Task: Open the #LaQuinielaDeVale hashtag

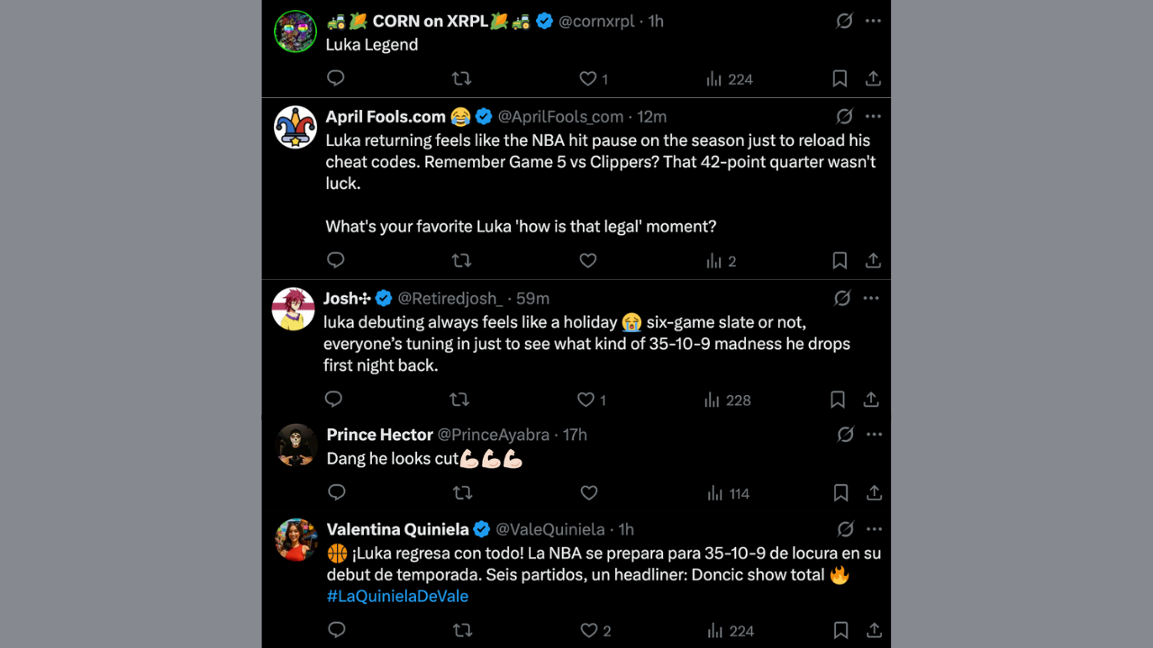Action: click(x=397, y=596)
